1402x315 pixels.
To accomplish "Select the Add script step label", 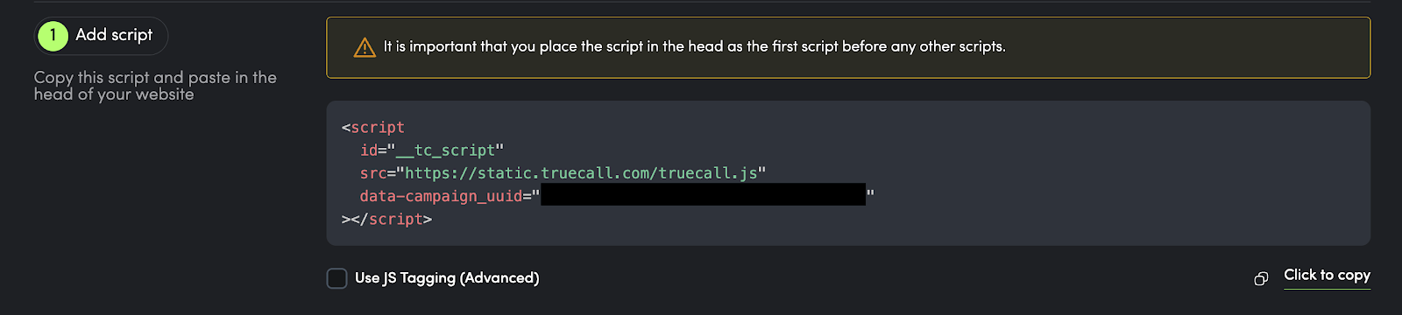I will click(x=114, y=35).
